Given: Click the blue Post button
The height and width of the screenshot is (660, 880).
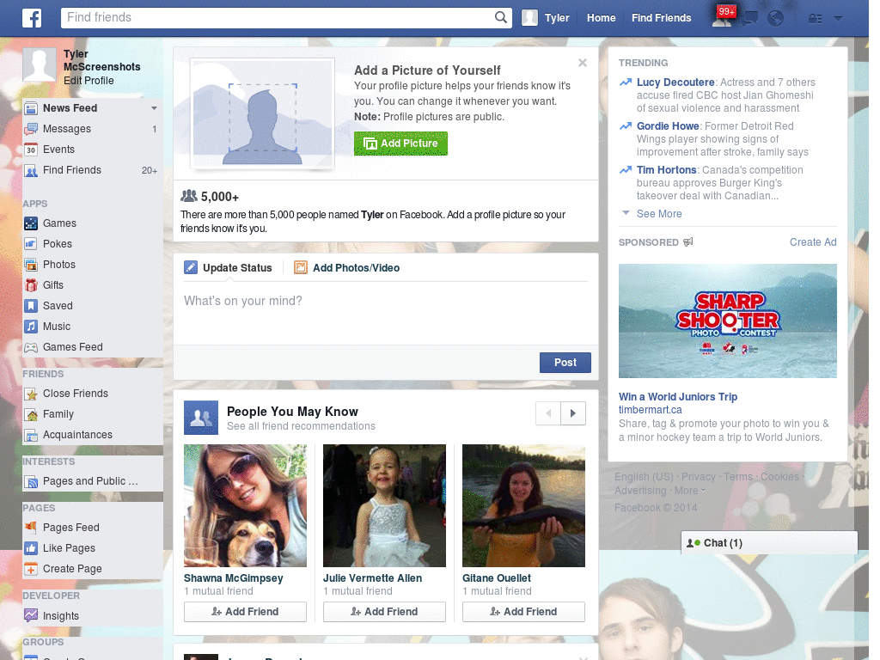Looking at the screenshot, I should (x=565, y=363).
